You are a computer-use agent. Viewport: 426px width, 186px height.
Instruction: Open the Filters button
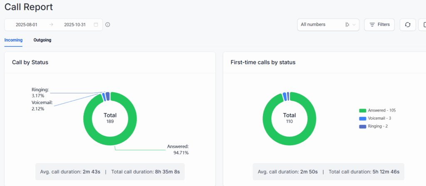379,25
